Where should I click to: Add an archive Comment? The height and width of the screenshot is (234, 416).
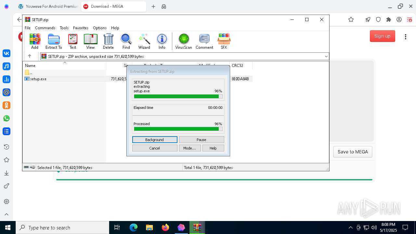tap(204, 41)
